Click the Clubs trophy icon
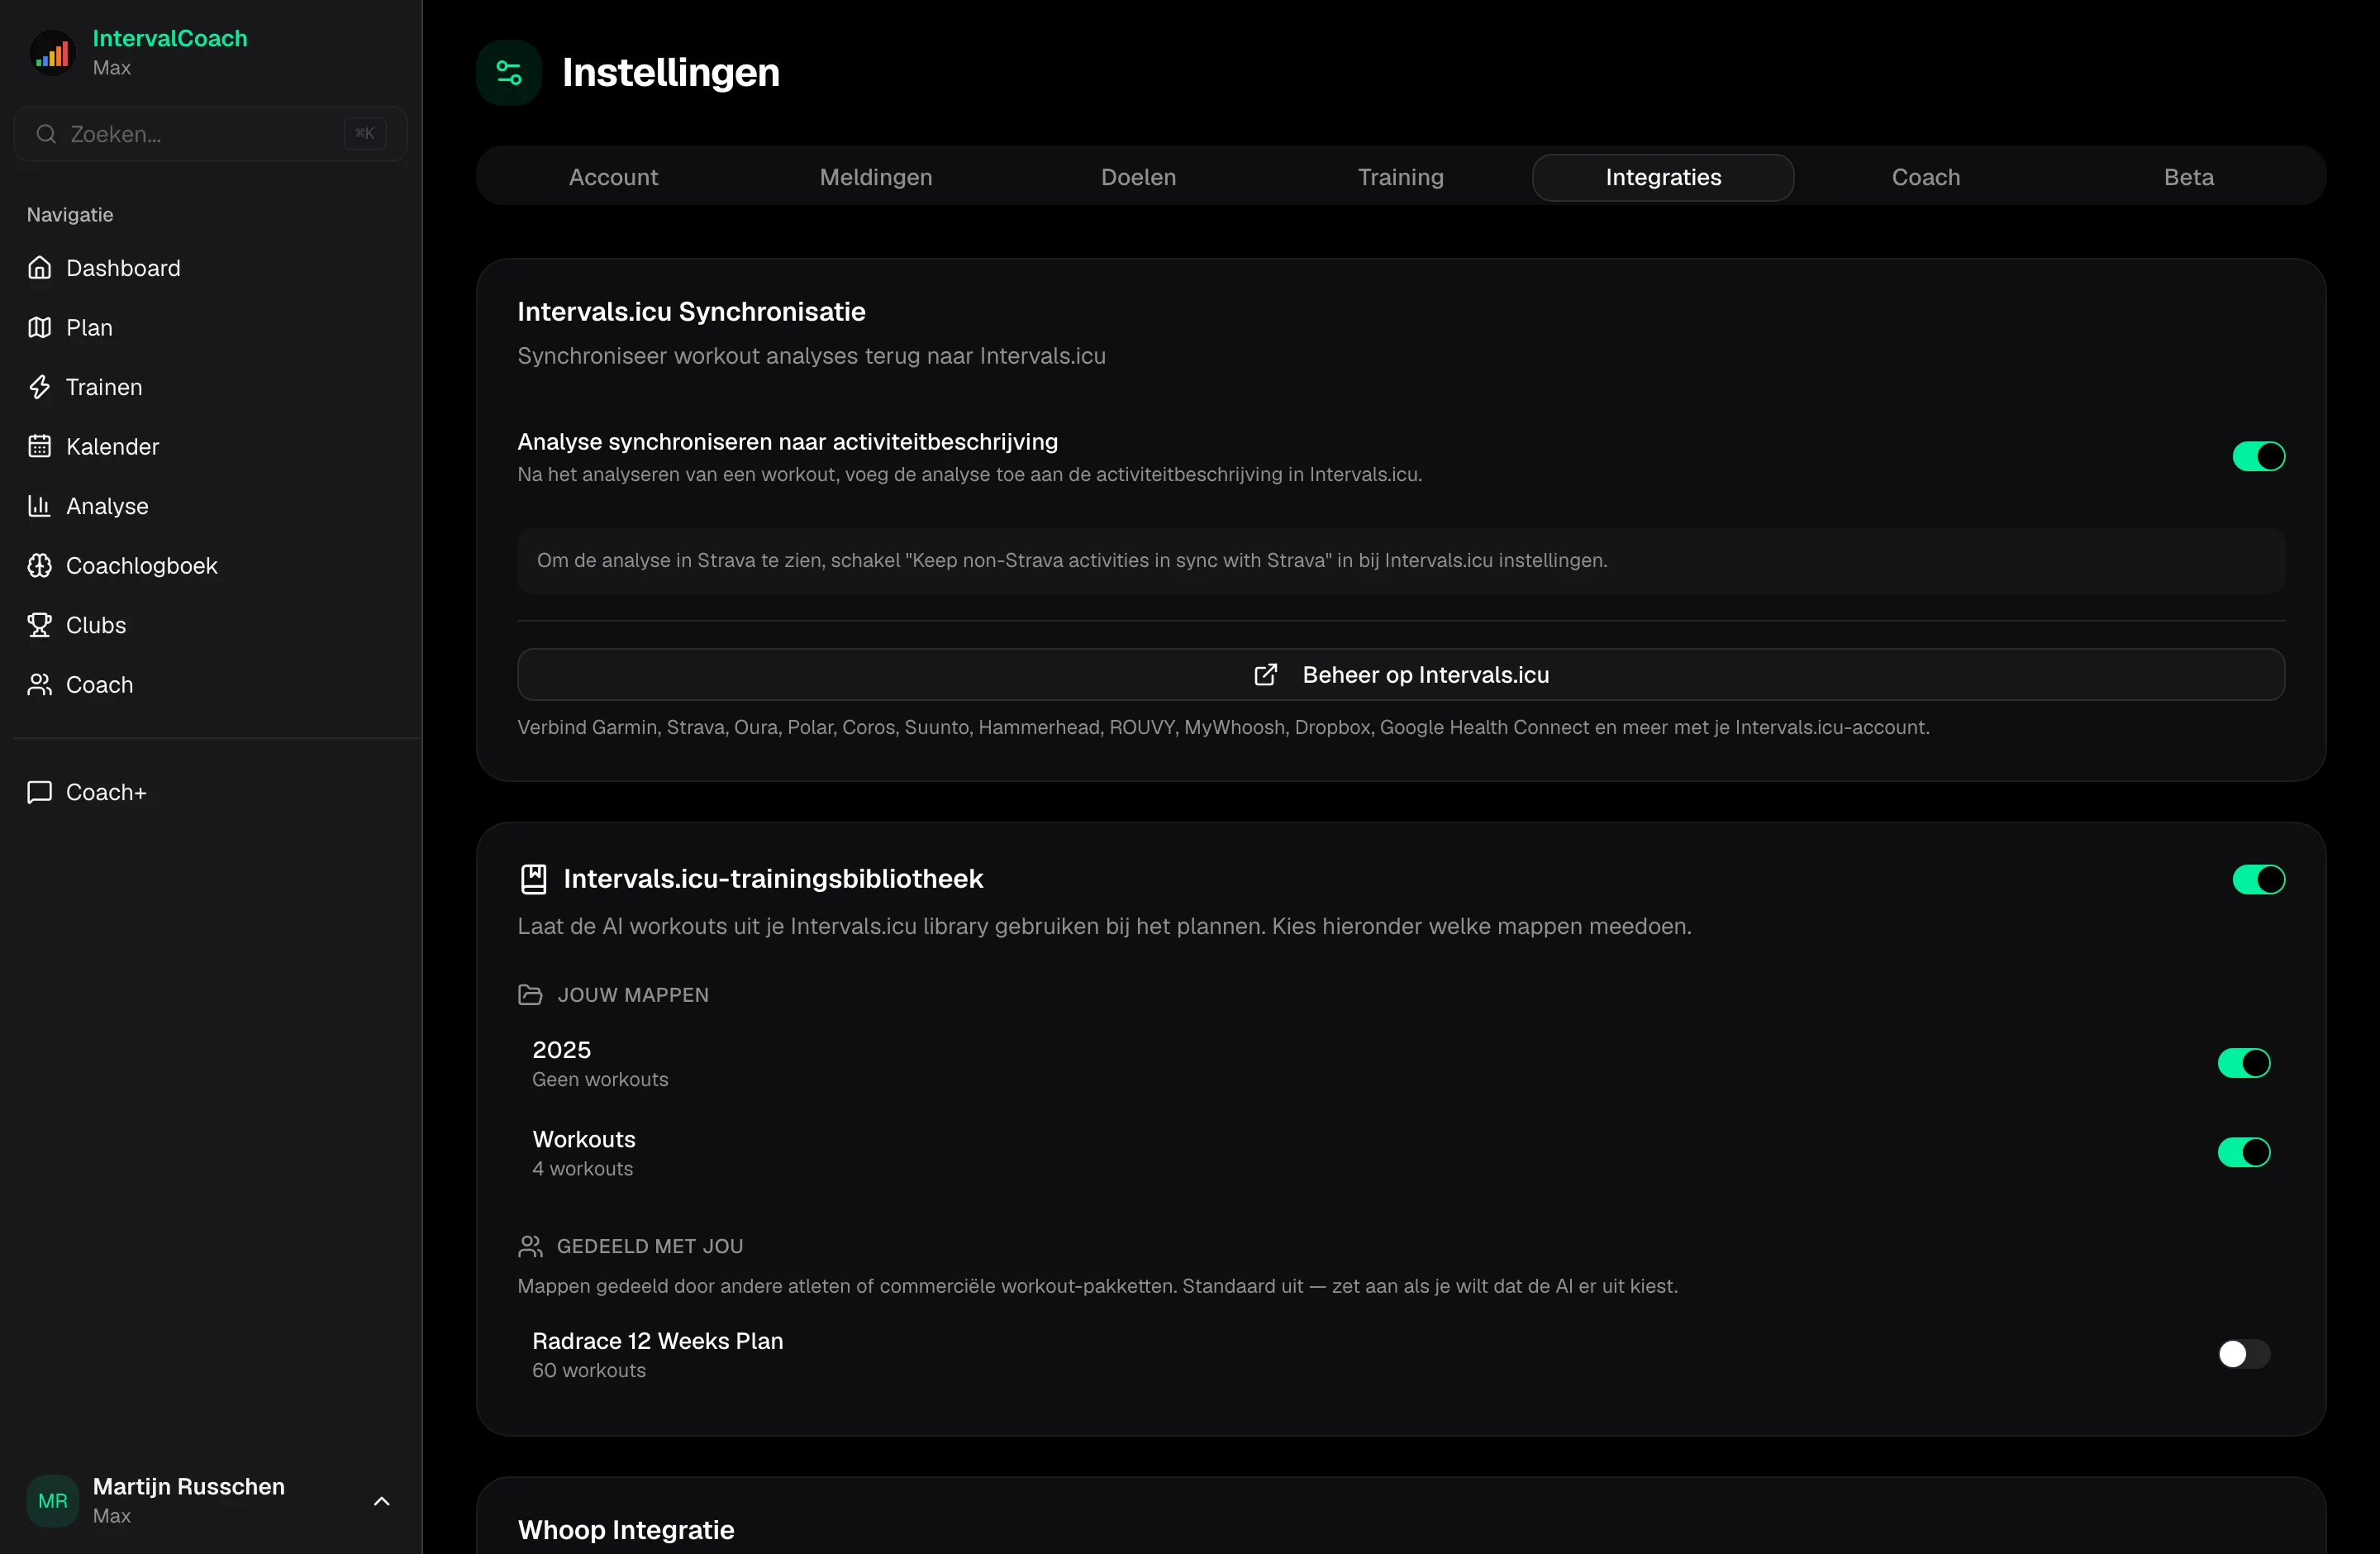 click(x=40, y=625)
